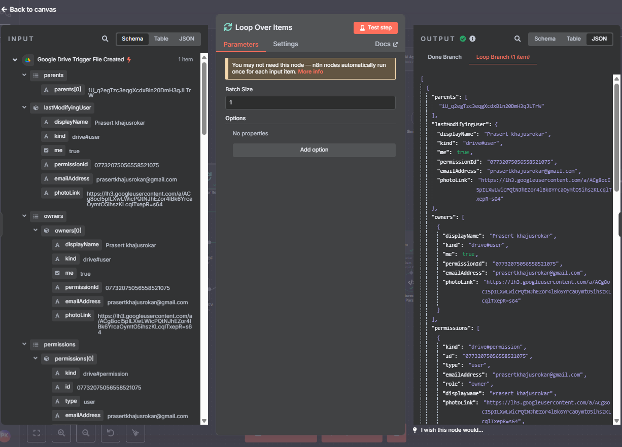Open search in the INPUT panel

click(x=105, y=39)
